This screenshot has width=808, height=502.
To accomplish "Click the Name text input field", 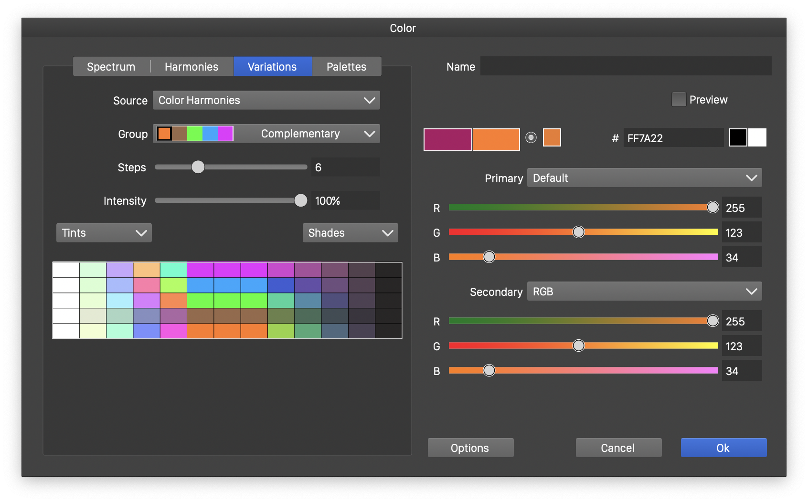I will (x=626, y=66).
